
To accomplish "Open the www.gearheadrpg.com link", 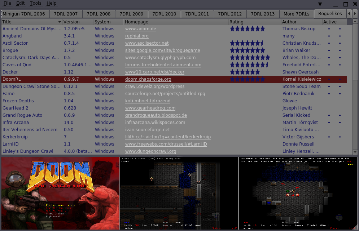I will 150,108.
